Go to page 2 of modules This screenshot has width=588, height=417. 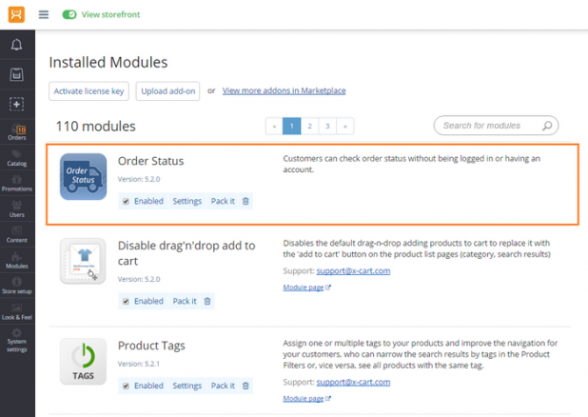coord(309,126)
